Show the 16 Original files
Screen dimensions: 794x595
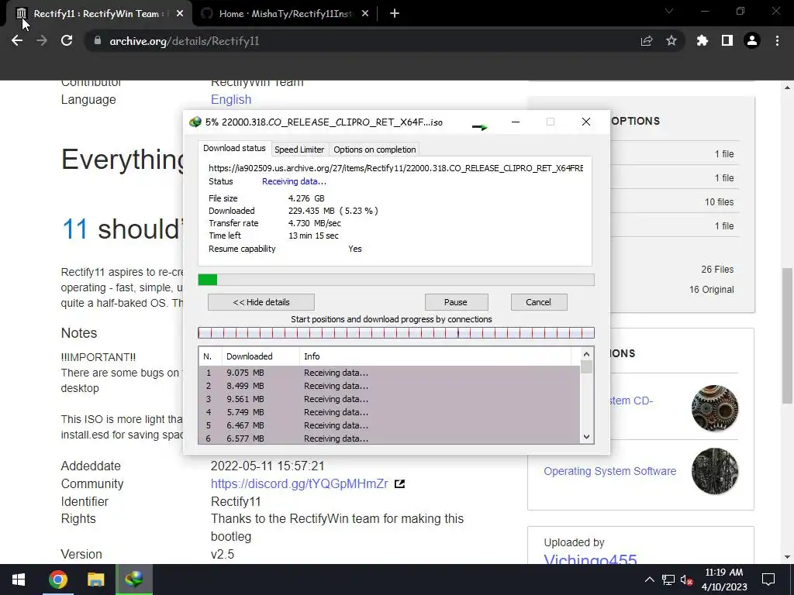click(711, 290)
